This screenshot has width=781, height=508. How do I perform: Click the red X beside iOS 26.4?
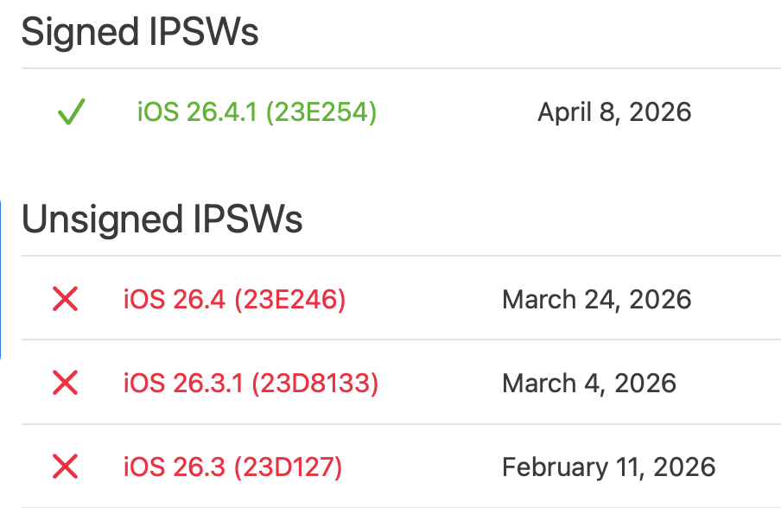(66, 300)
